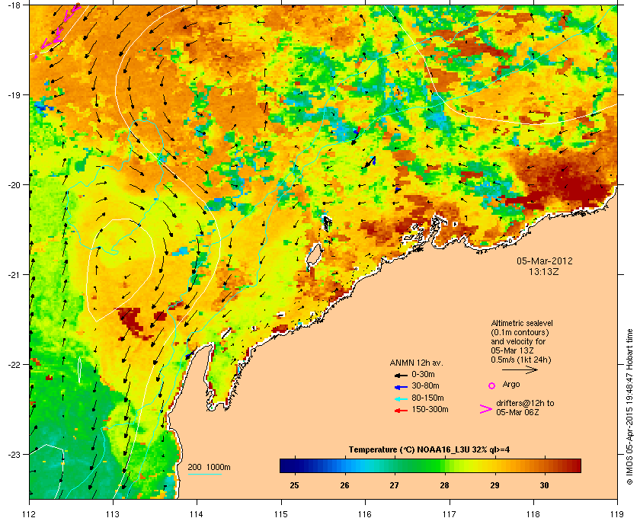The width and height of the screenshot is (640, 518).
Task: Click the temperature colour bar at 25
Action: (294, 465)
